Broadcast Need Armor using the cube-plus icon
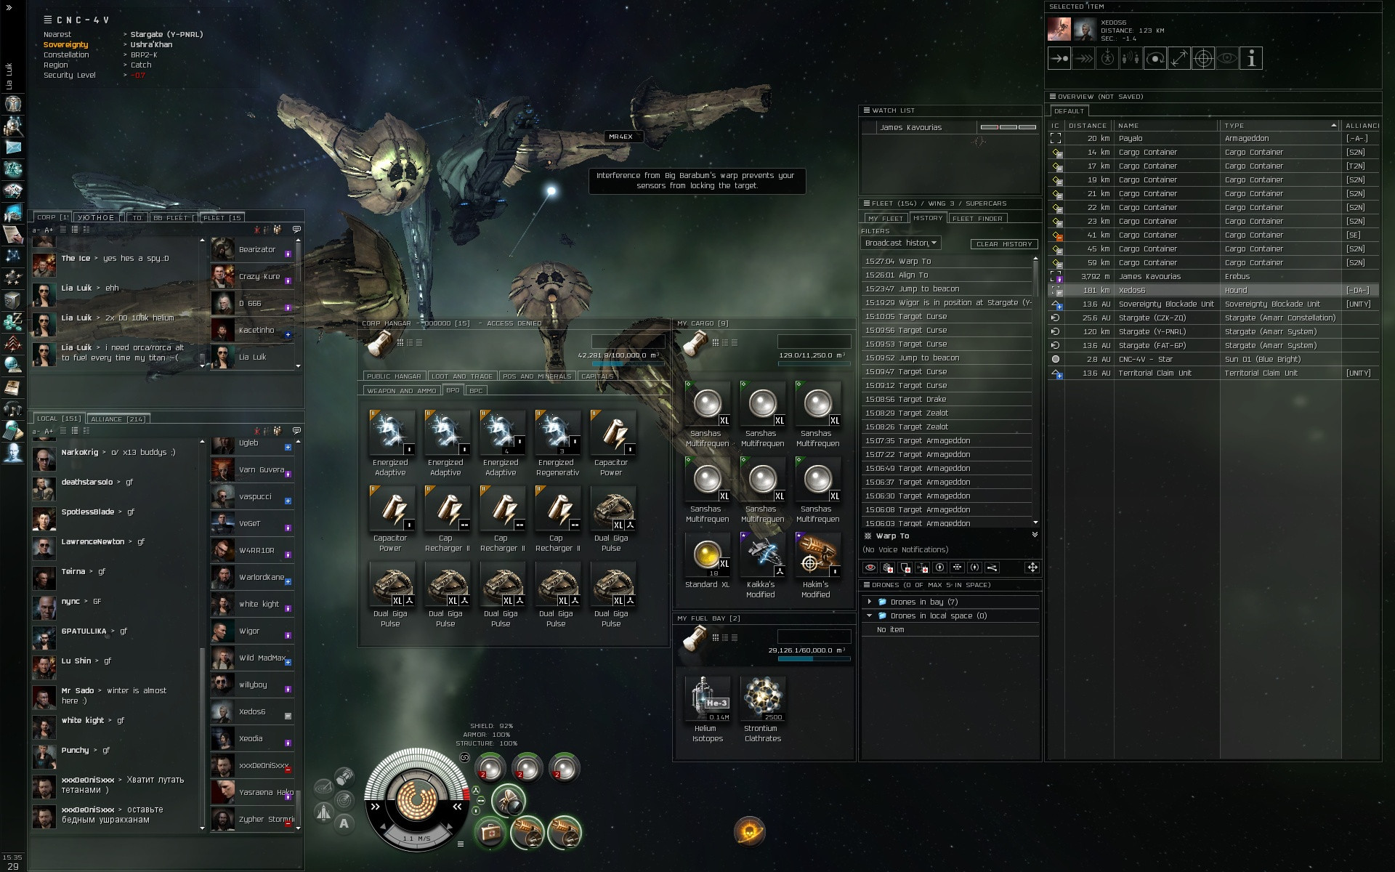This screenshot has width=1395, height=872. (888, 568)
